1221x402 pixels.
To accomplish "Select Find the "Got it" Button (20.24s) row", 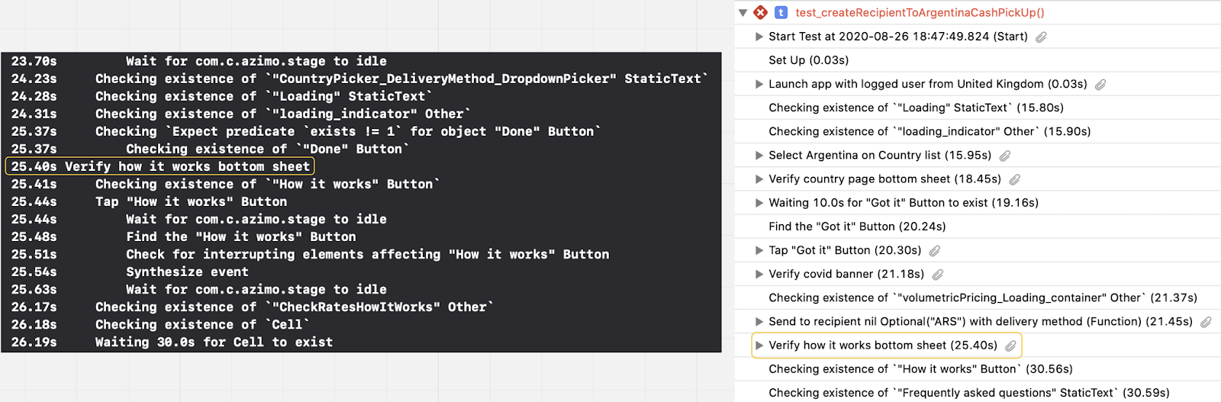I will (857, 227).
